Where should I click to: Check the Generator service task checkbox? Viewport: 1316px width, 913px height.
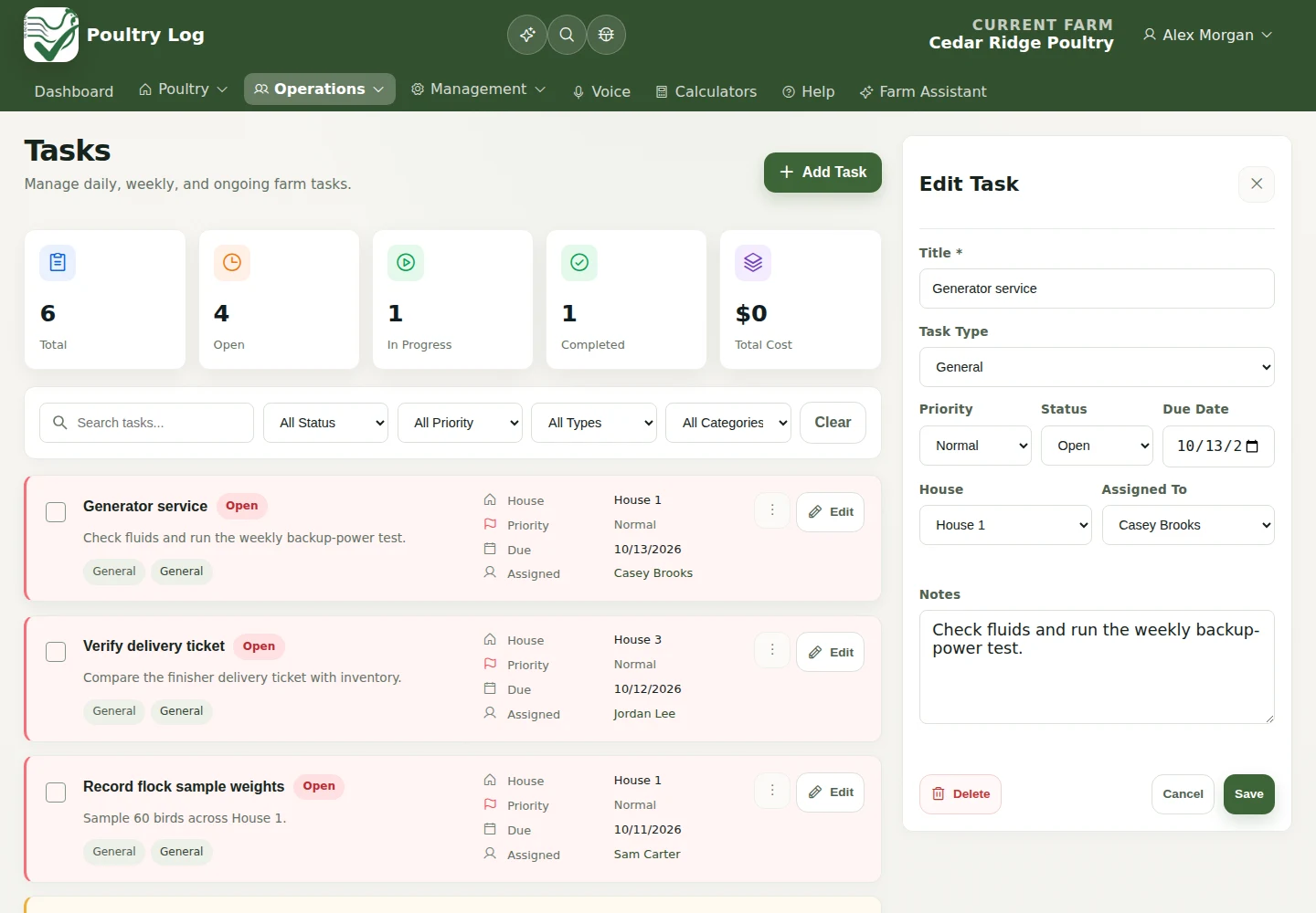pos(56,512)
